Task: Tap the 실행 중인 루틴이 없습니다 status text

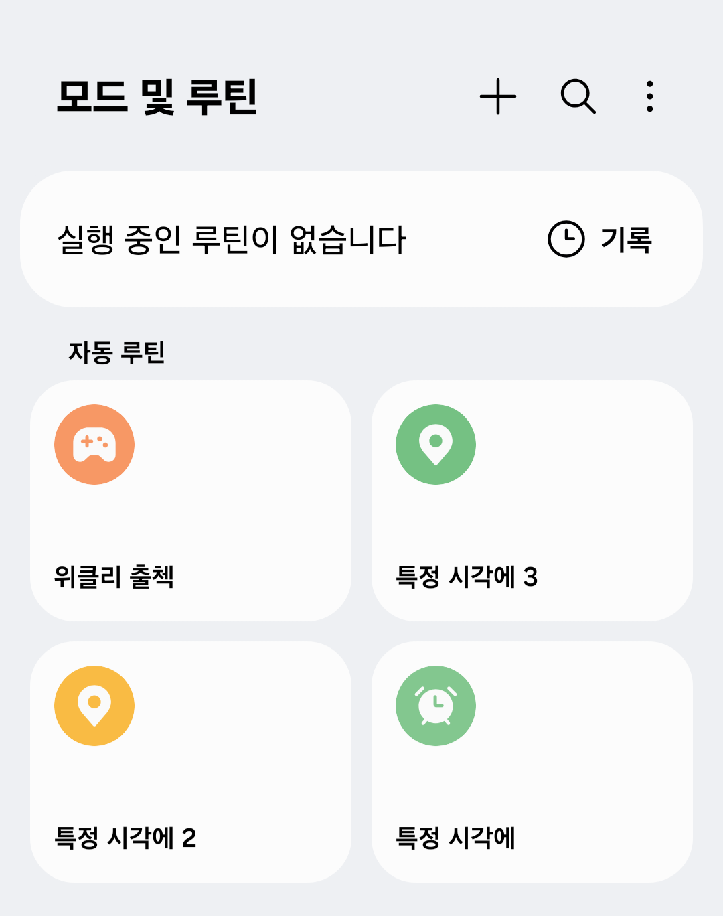Action: (232, 239)
